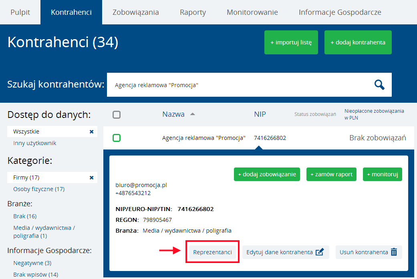This screenshot has height=279, width=417.
Task: Click the row NIP value 7416266802
Action: 270,138
